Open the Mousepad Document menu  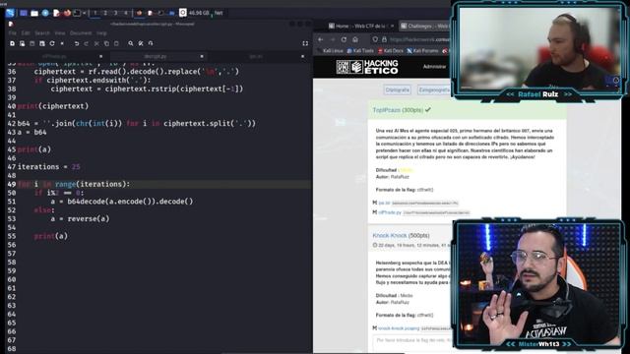click(x=81, y=32)
